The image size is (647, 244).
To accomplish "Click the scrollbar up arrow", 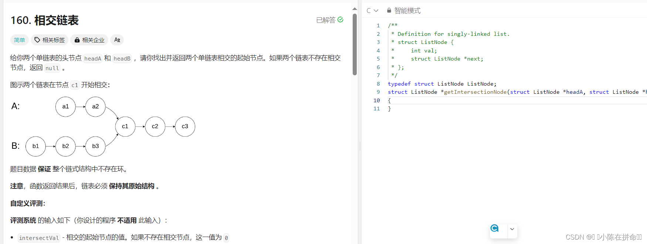I will coord(355,8).
